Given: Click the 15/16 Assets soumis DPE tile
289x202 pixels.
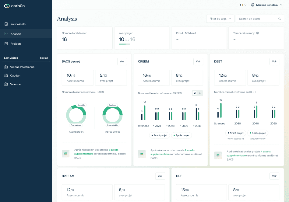Looking at the screenshot, I should tap(201, 192).
